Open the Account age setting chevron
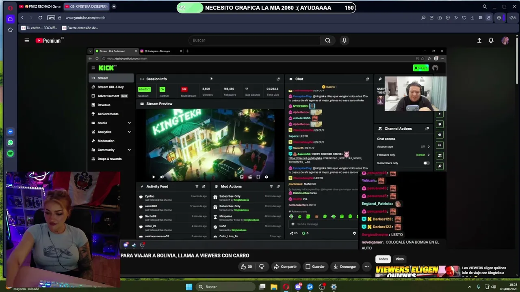 coord(429,146)
